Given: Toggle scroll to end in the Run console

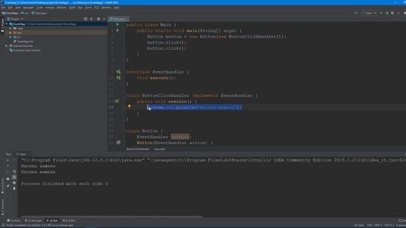Looking at the screenshot, I should click(14, 177).
